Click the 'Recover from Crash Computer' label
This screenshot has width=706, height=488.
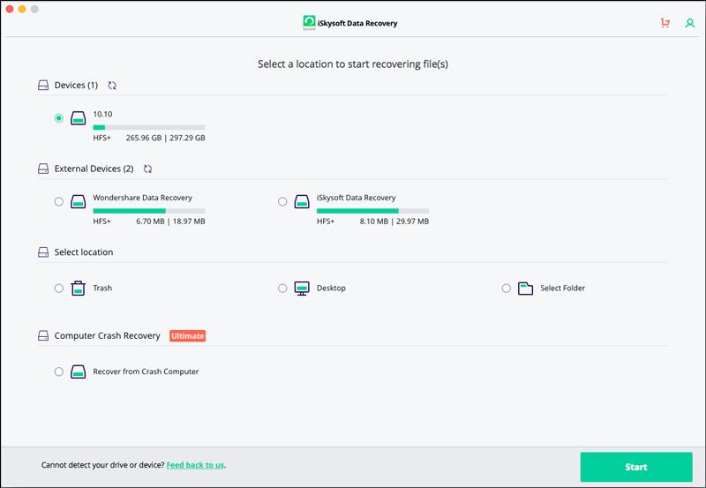point(146,372)
